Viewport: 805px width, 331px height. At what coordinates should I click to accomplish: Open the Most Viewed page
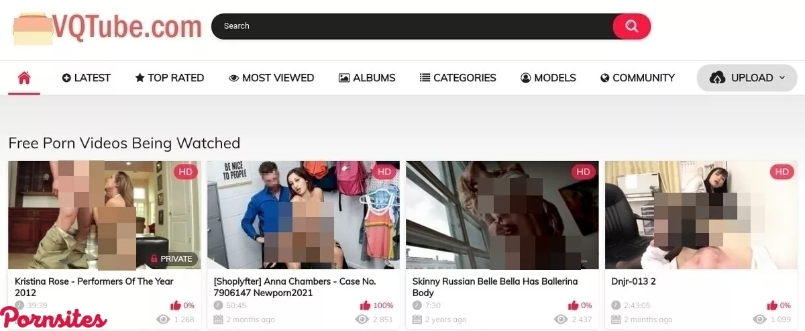pyautogui.click(x=271, y=78)
